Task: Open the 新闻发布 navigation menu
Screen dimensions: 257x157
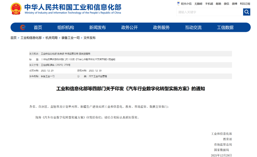Action: click(97, 28)
